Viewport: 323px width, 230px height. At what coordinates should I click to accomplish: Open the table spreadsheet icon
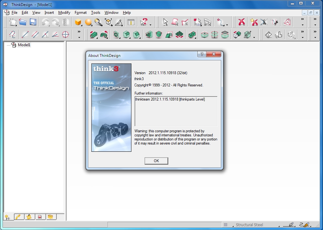click(x=131, y=22)
